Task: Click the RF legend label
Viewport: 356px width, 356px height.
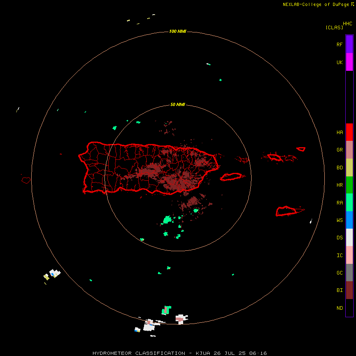Action: [x=339, y=44]
